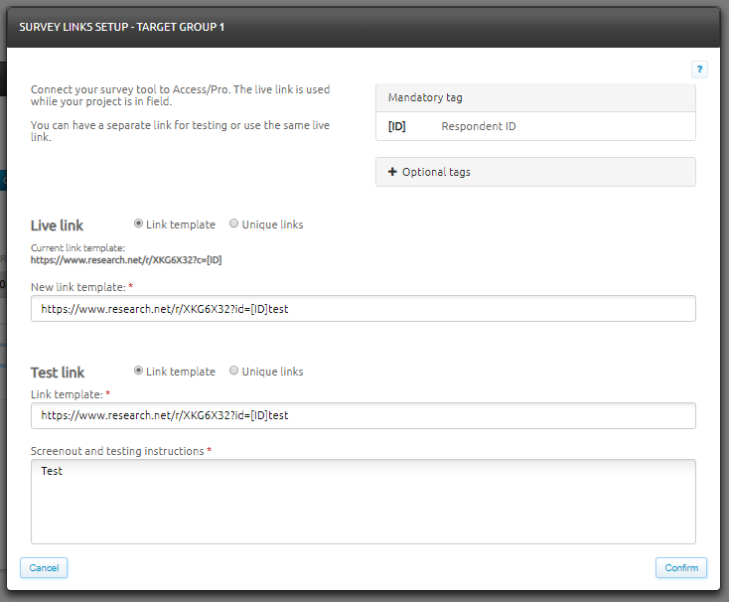Click the current link template URL text
This screenshot has height=602, width=729.
tap(126, 260)
